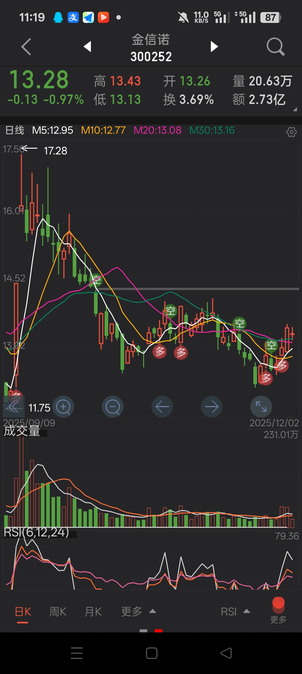The image size is (302, 674).
Task: Tap the 79.36 RSI scale label
Action: (x=287, y=536)
